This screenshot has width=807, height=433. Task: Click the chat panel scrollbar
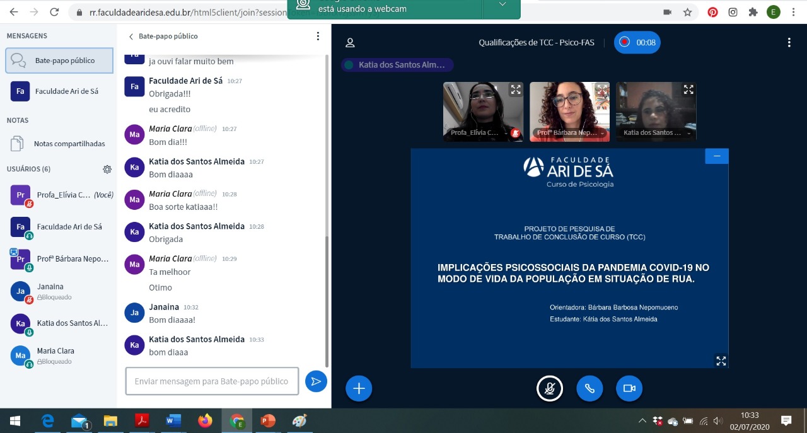(327, 301)
